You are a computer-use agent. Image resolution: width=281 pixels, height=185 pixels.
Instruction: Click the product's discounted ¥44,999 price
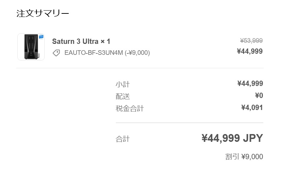pos(250,51)
